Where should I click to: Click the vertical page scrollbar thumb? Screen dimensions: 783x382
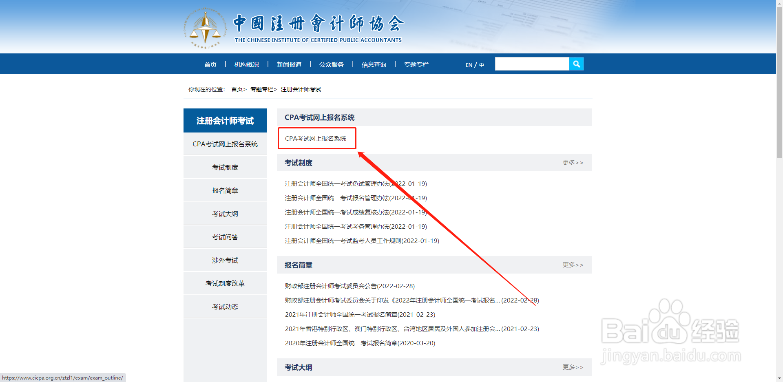[779, 83]
